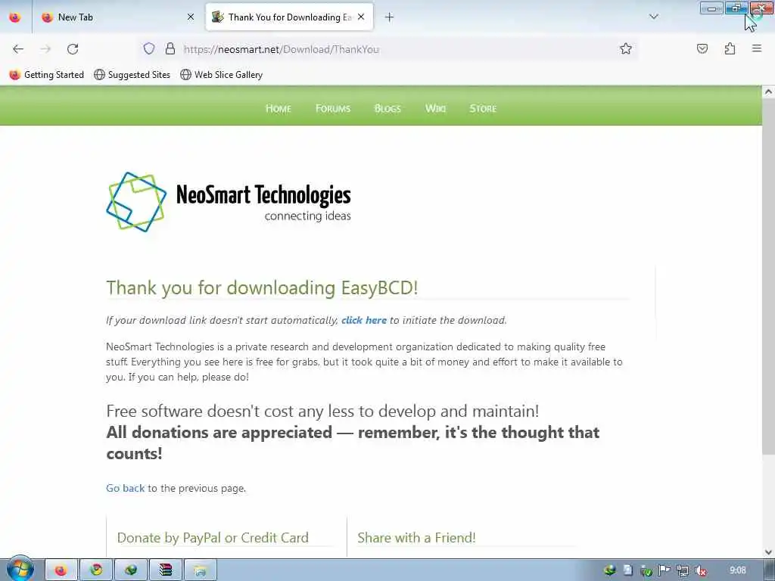Click the taskbar clock showing 9:08

click(737, 570)
